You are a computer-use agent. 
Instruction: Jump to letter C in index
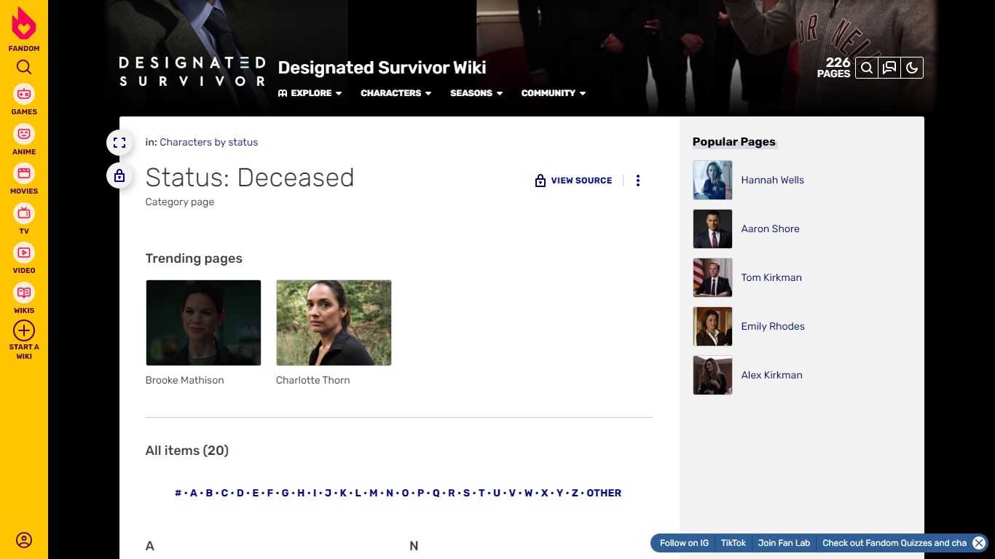tap(224, 493)
